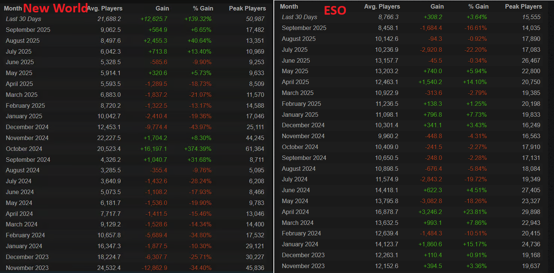Click the peak players value 19,637
This screenshot has height=273, width=554.
coord(532,266)
